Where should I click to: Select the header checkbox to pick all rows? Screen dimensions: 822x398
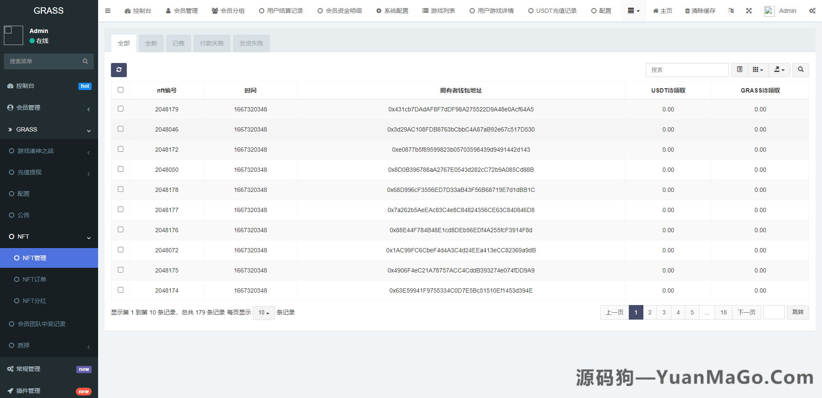pyautogui.click(x=120, y=90)
